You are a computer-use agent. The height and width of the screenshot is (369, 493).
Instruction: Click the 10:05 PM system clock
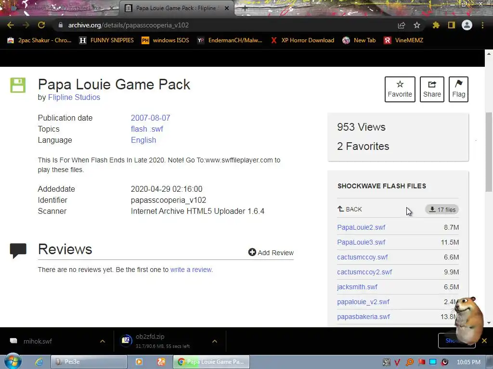click(468, 362)
